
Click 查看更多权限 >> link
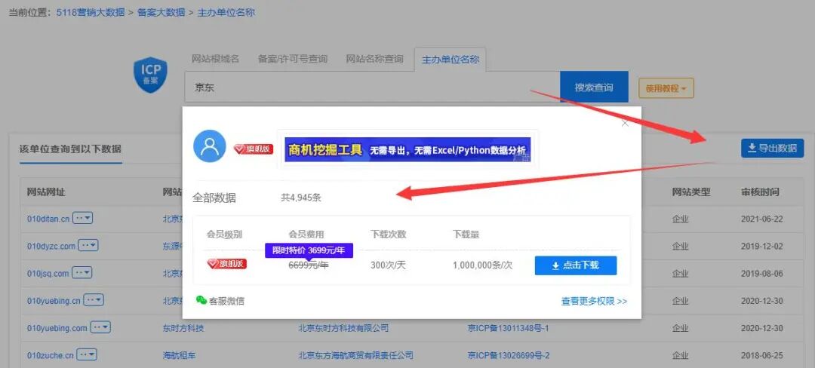(x=594, y=301)
